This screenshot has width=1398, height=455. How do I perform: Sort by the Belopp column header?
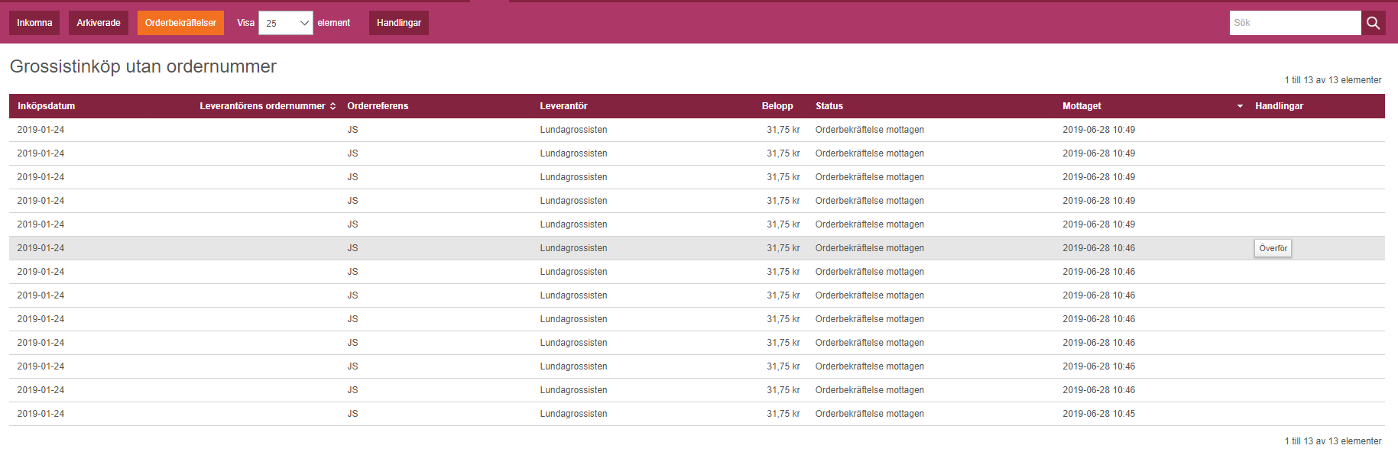tap(777, 106)
